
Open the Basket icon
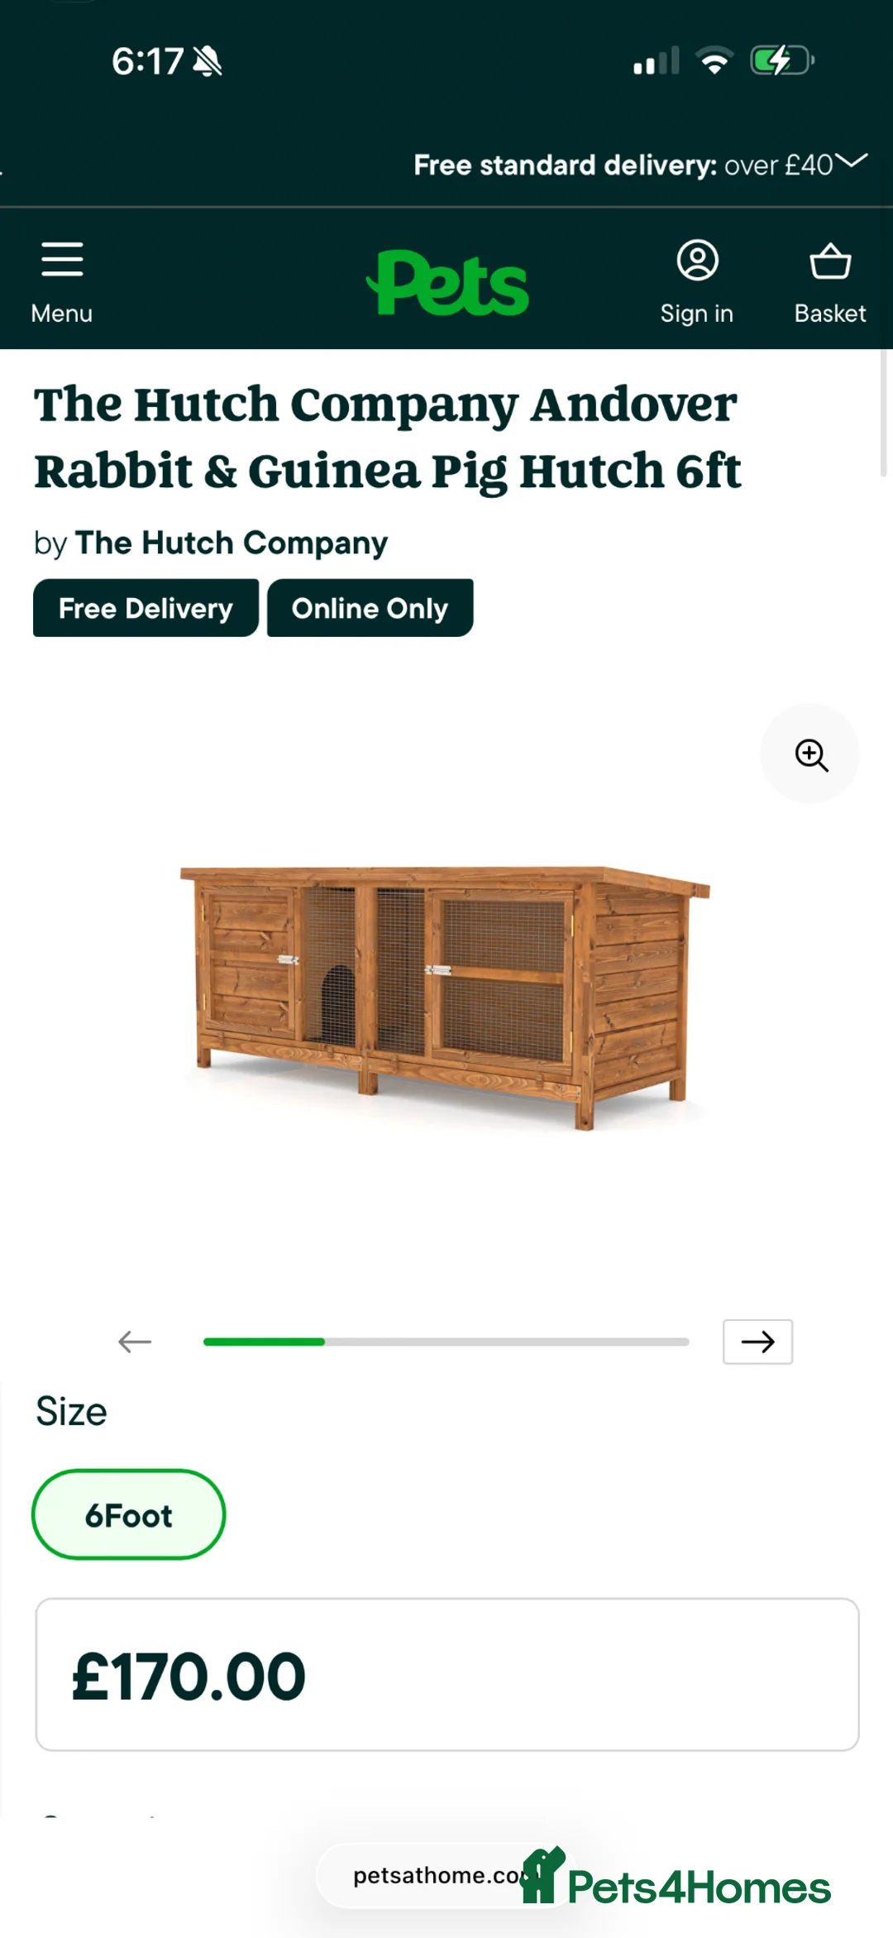(830, 261)
